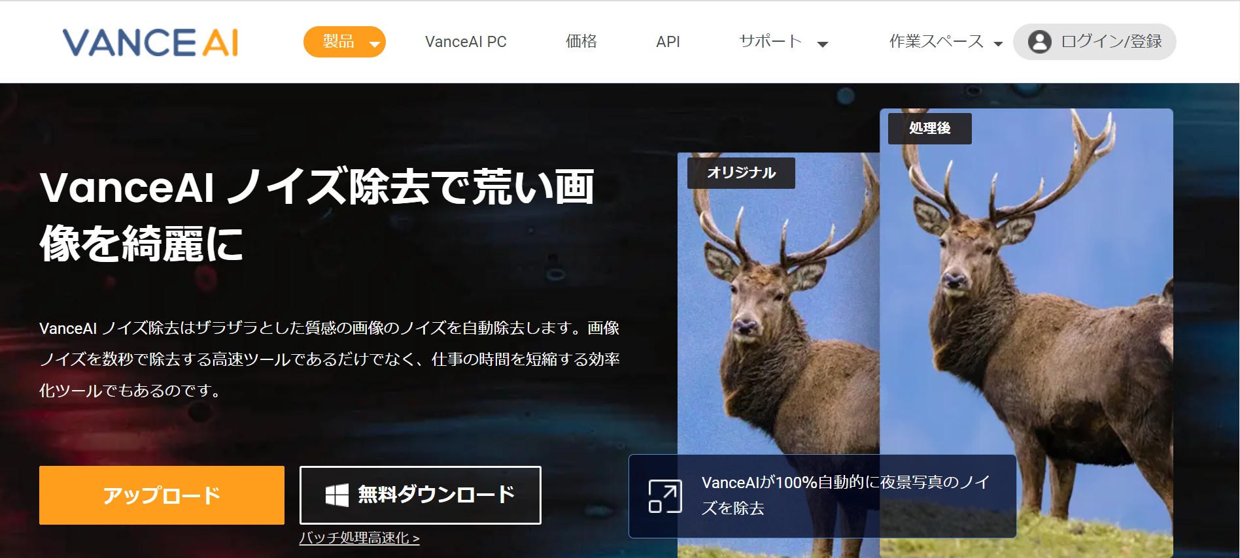Click the VanceAI logo
The height and width of the screenshot is (558, 1240).
[x=150, y=42]
